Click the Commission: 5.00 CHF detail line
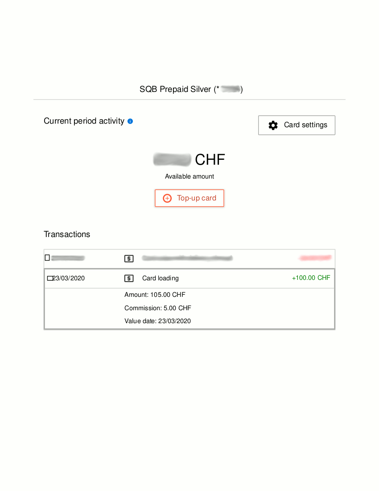The image size is (379, 491). click(x=157, y=308)
